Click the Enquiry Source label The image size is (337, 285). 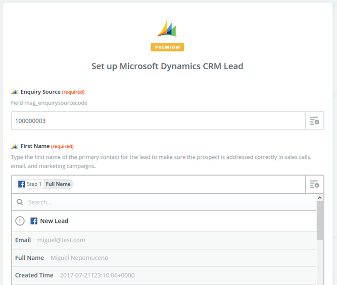[x=40, y=92]
